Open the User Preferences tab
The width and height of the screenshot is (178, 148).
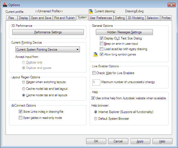point(101,18)
